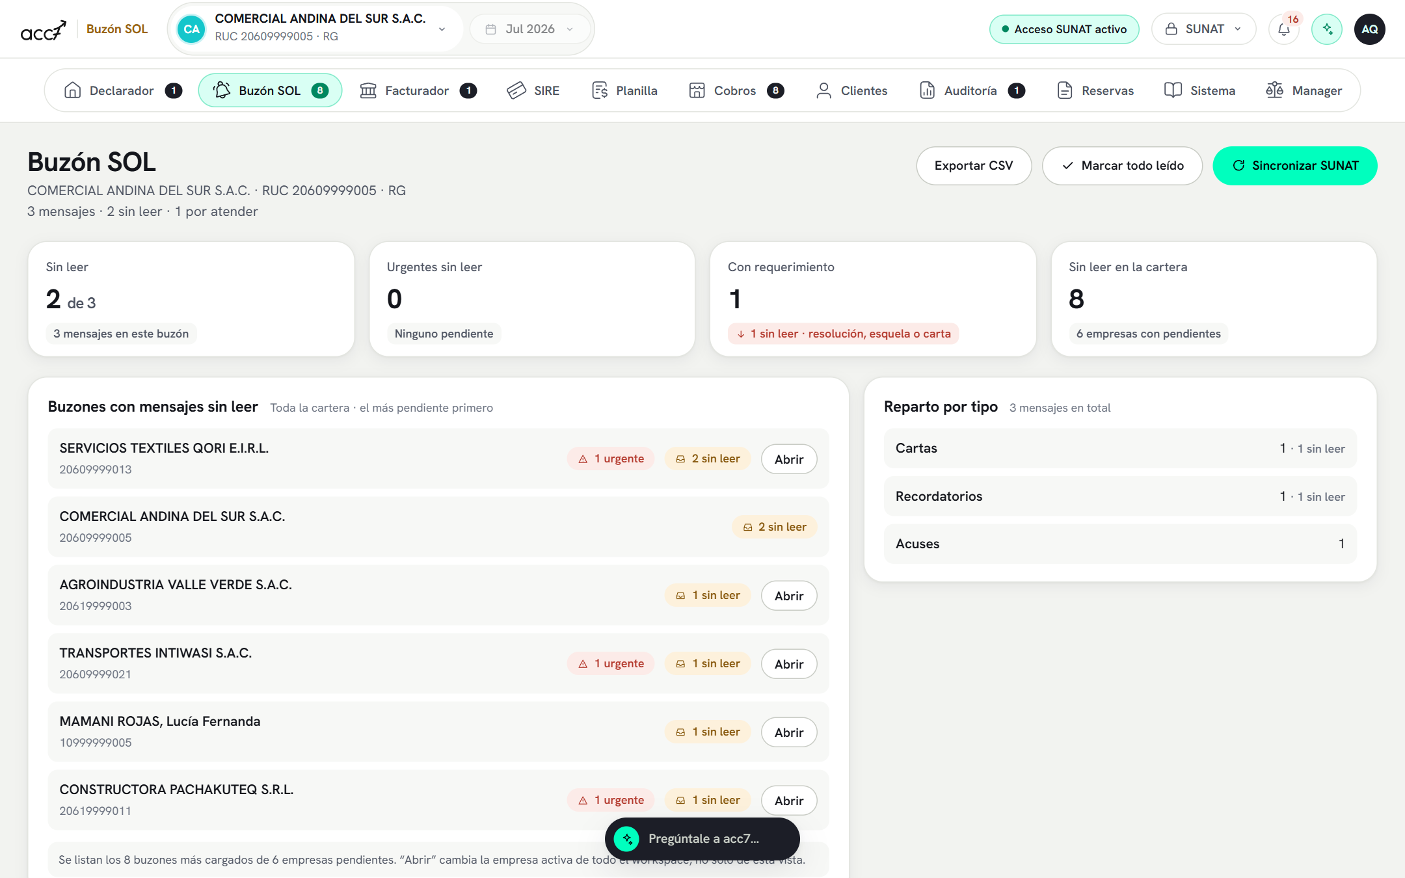Switch to the Cobros tab
The height and width of the screenshot is (878, 1405).
736,90
